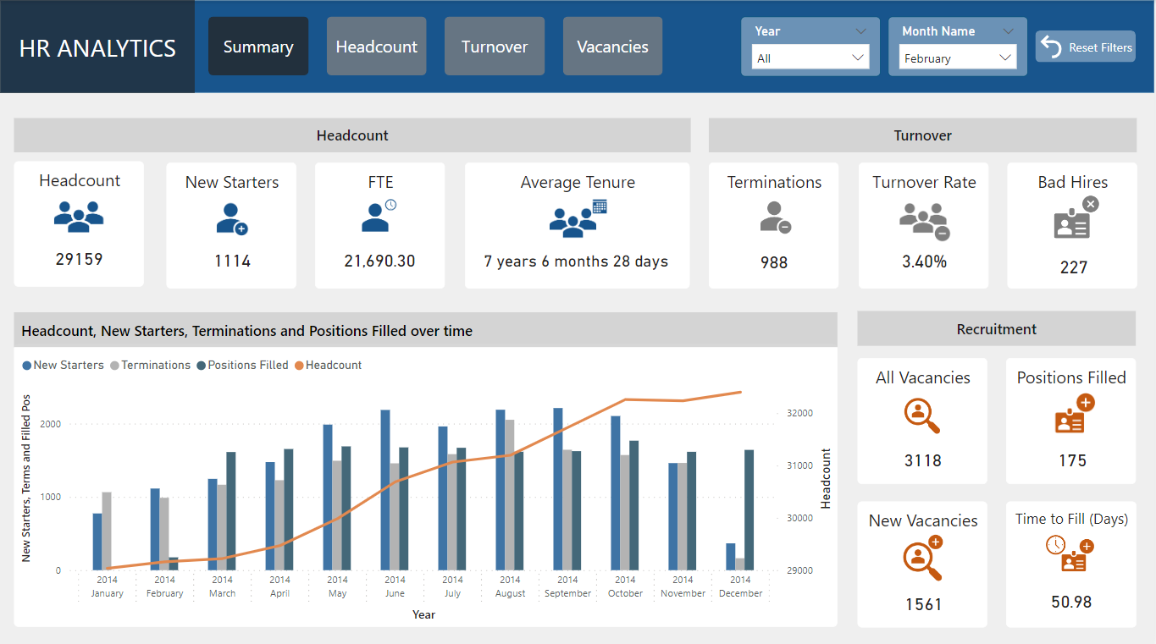
Task: Click the HR ANALYTICS title
Action: click(97, 48)
